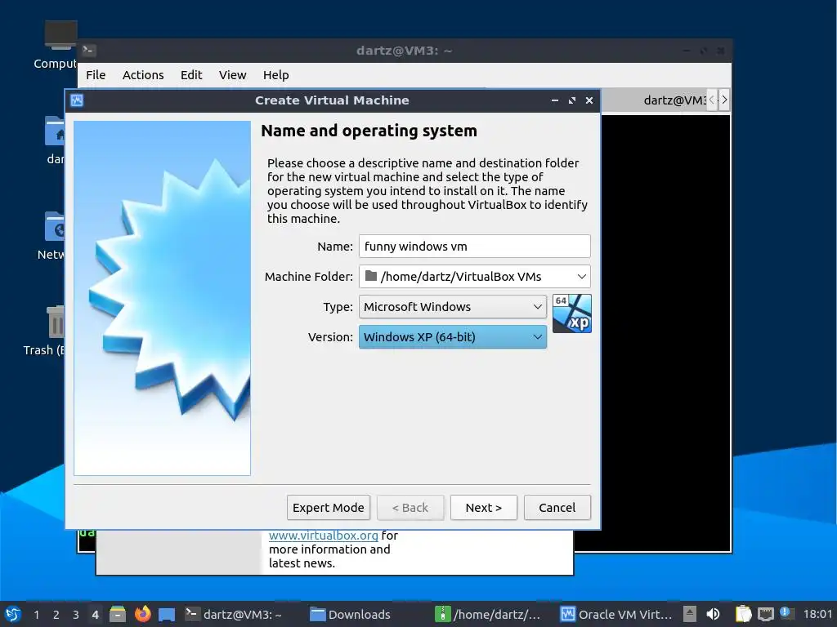837x627 pixels.
Task: Launch Firefox from the taskbar
Action: 142,614
